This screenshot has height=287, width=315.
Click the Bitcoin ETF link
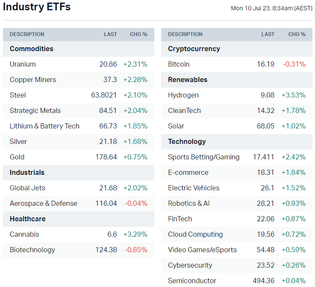[x=179, y=64]
